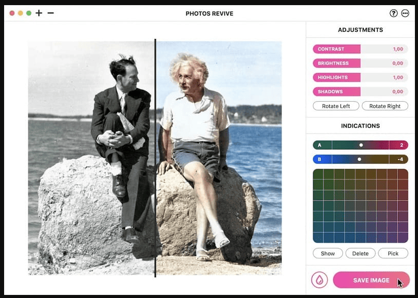This screenshot has width=418, height=298.
Task: Click the green fullscreen window button
Action: [x=29, y=13]
